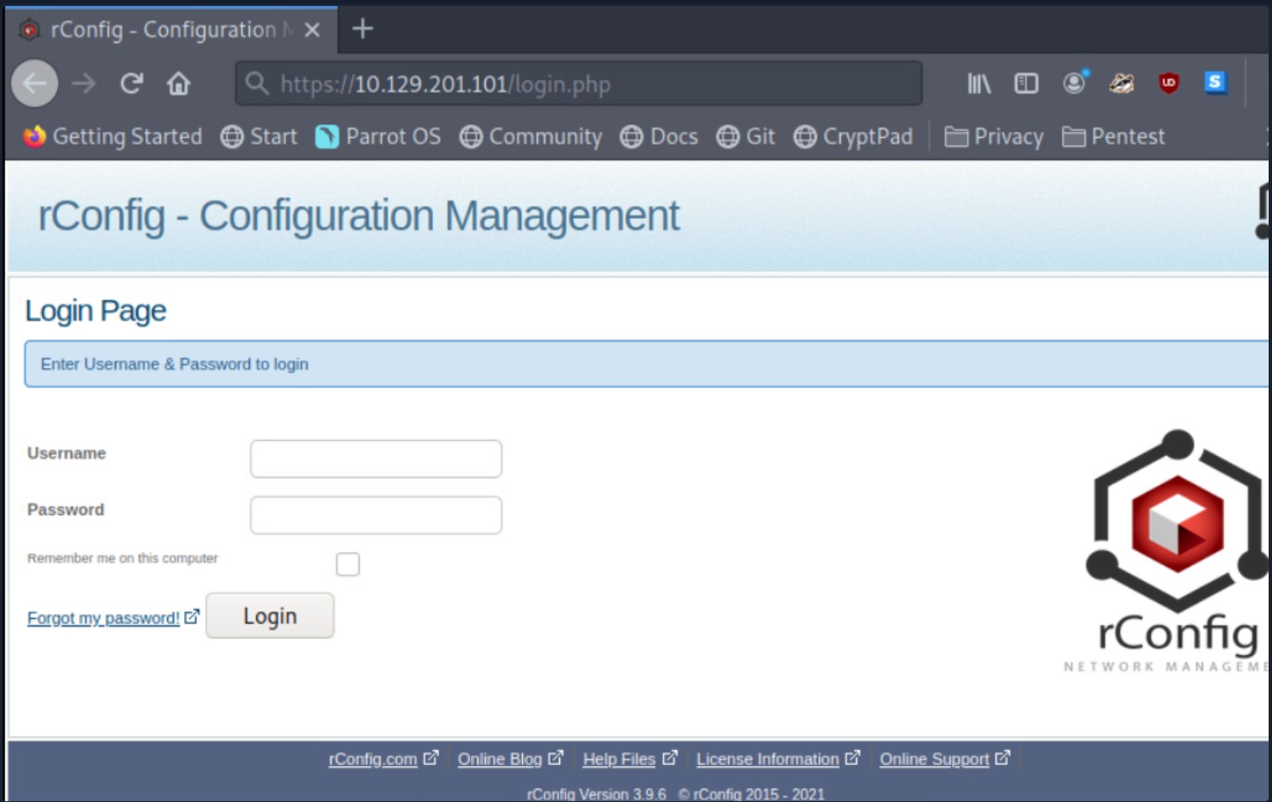This screenshot has height=802, width=1272.
Task: Click the browser back arrow button
Action: tap(34, 83)
